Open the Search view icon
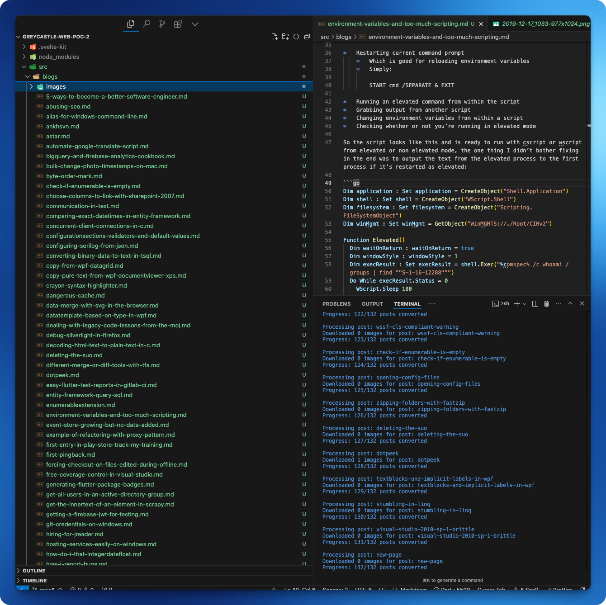606x605 pixels. click(x=147, y=24)
